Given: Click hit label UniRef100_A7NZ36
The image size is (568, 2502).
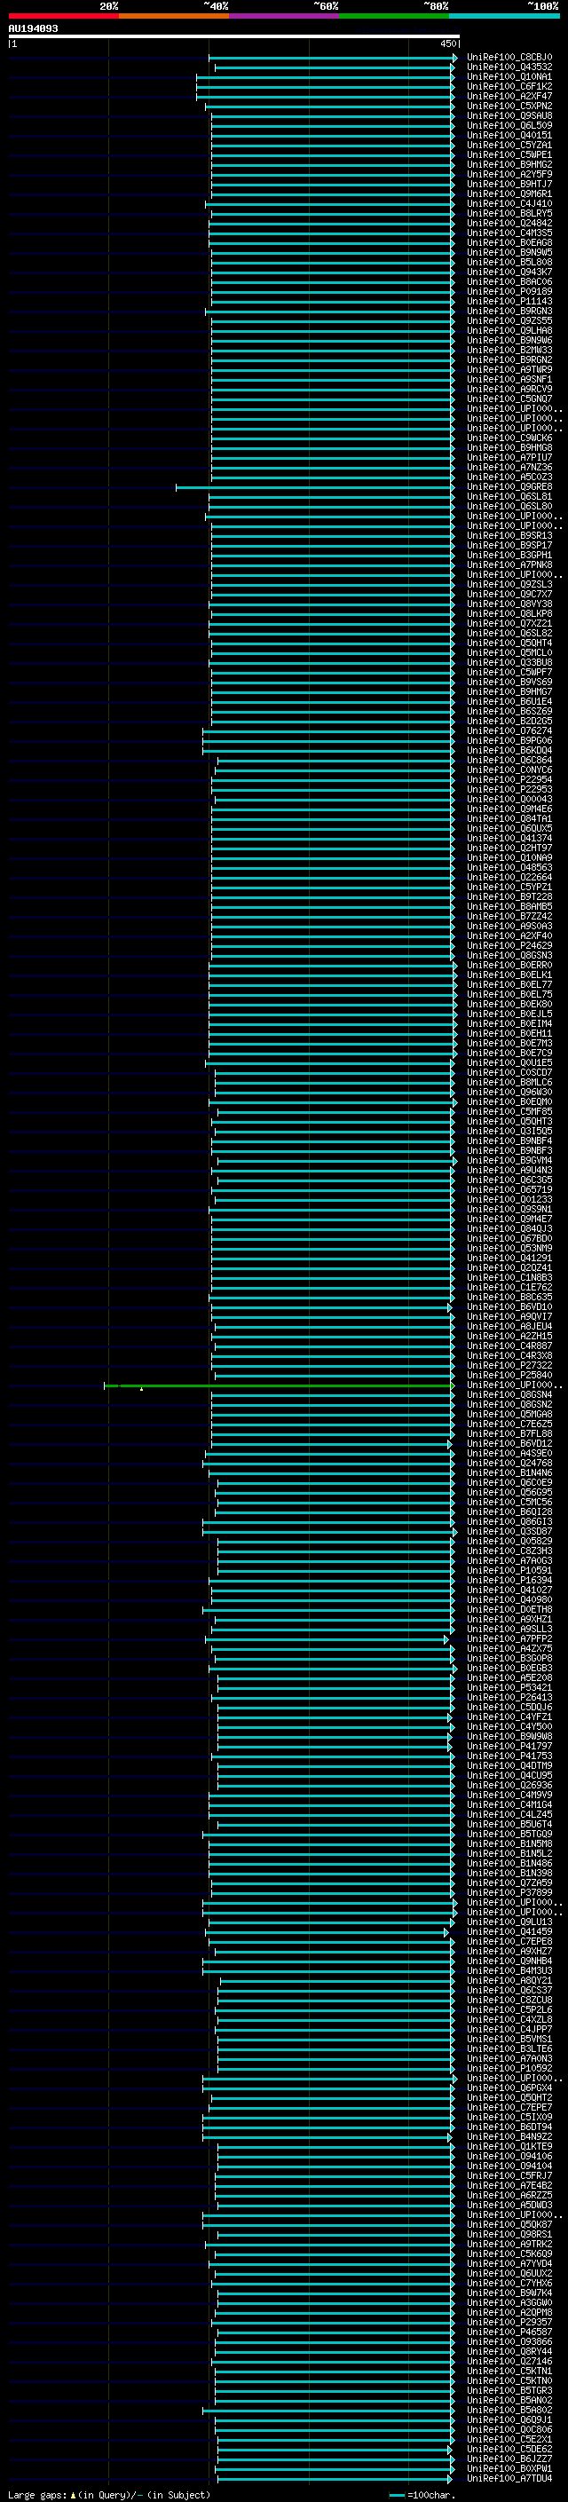Looking at the screenshot, I should tap(509, 467).
